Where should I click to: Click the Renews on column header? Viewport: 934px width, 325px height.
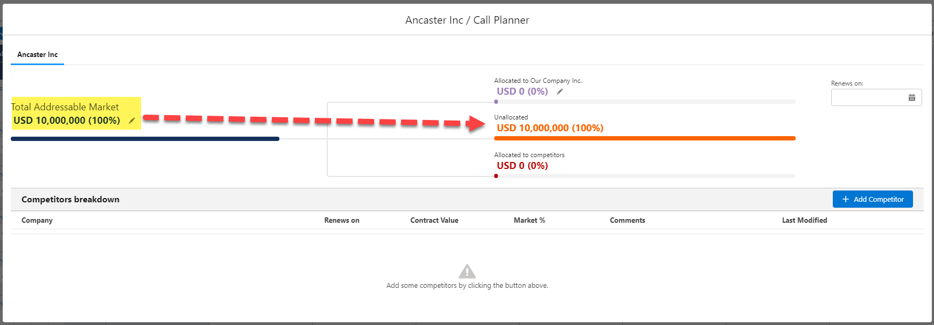click(x=342, y=220)
